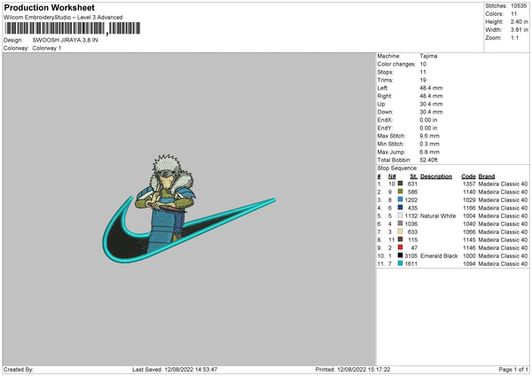Click the brown swatch in stop 8
The image size is (532, 376).
tap(400, 239)
